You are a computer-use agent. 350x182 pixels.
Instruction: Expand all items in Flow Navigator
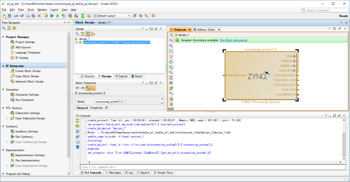[14, 28]
